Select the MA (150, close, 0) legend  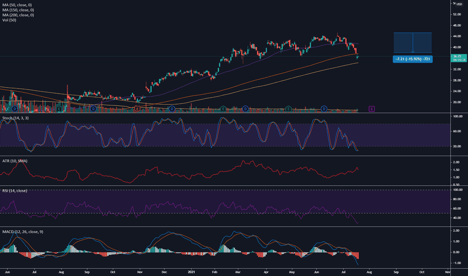pyautogui.click(x=18, y=10)
